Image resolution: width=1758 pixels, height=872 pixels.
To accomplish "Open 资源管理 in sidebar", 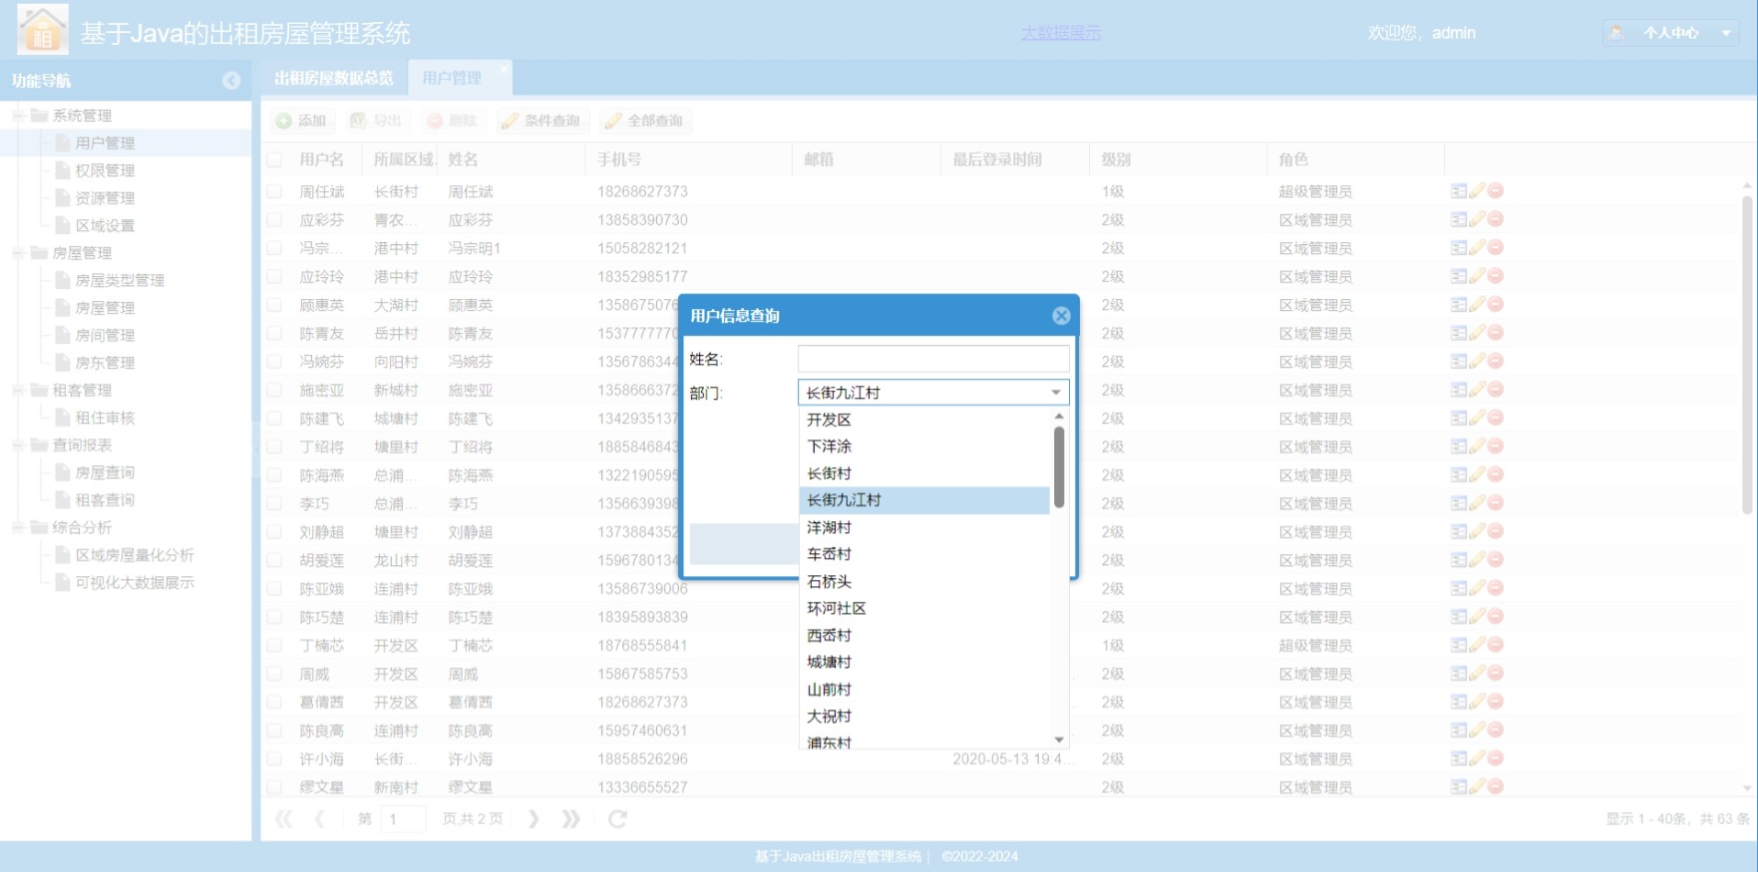I will coord(105,198).
